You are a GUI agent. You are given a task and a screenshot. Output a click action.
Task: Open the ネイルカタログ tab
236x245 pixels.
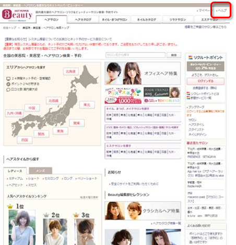coord(146,20)
